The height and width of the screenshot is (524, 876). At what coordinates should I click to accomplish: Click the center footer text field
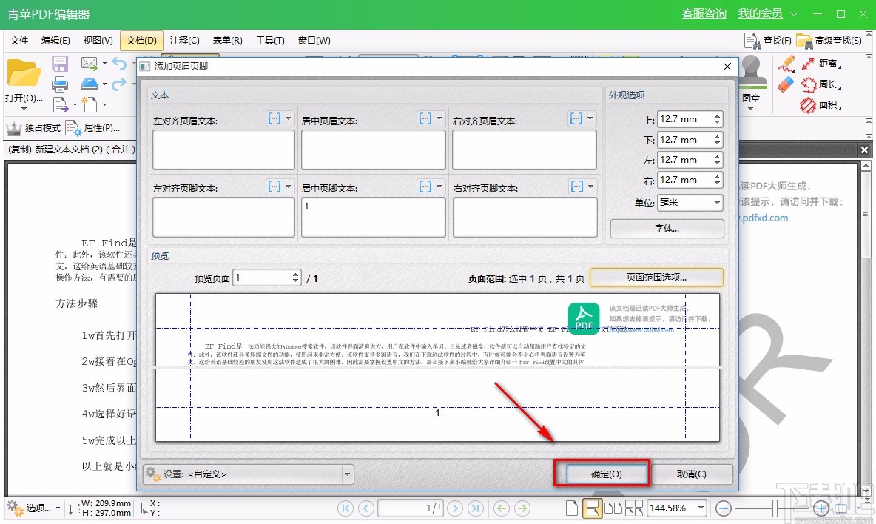[x=373, y=216]
